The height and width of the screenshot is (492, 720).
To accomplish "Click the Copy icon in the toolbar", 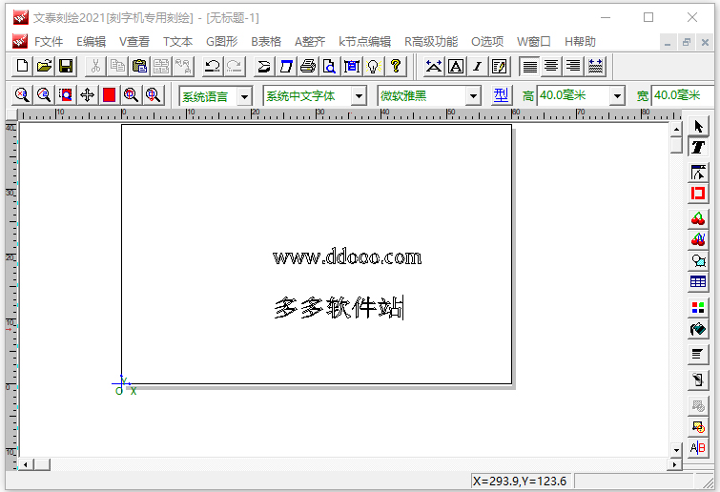I will [x=117, y=66].
